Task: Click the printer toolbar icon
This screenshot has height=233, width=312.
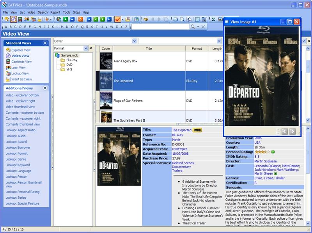Action: point(175,19)
